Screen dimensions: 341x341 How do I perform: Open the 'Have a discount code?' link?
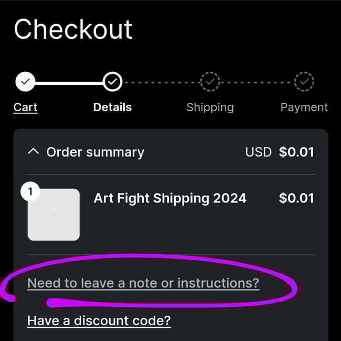coord(99,321)
